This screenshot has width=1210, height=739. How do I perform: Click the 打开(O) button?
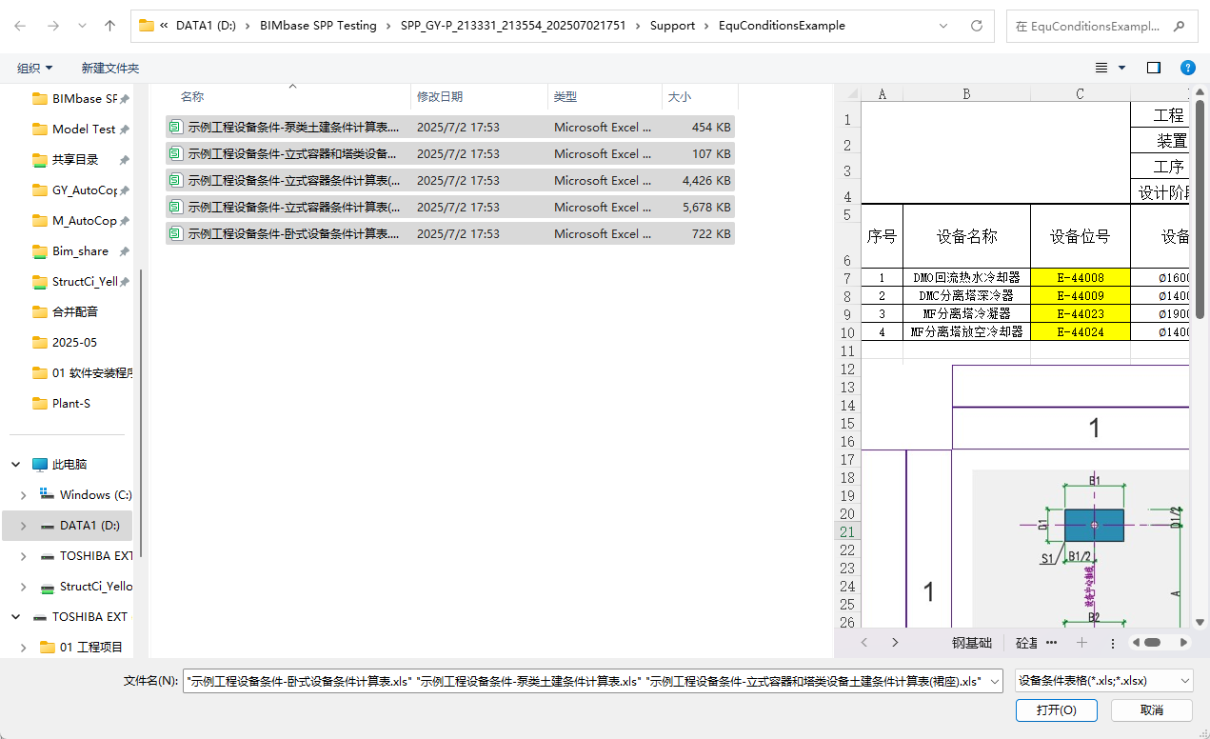[1056, 710]
